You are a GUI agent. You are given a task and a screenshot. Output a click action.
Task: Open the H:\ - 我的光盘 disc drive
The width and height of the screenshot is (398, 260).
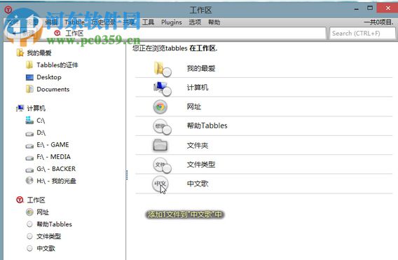[50, 181]
